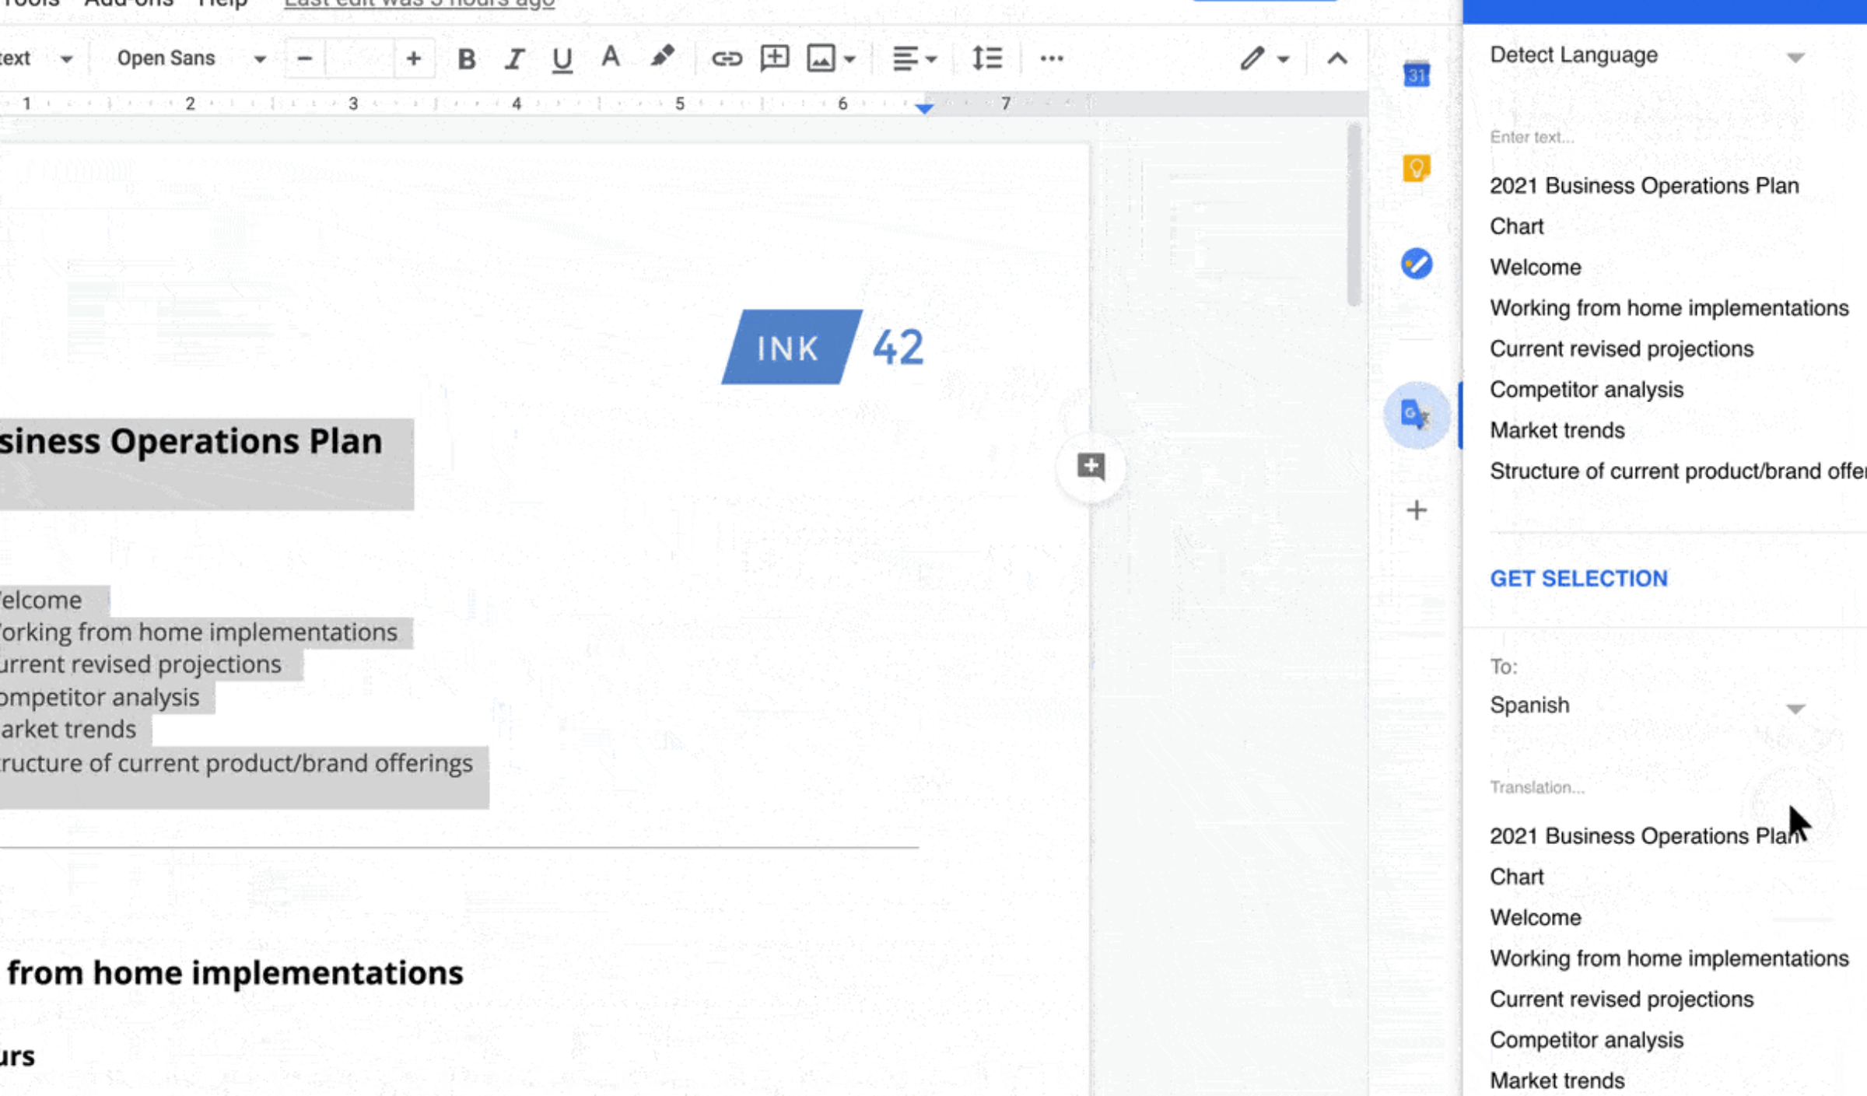Toggle italic formatting
1867x1096 pixels.
point(513,58)
